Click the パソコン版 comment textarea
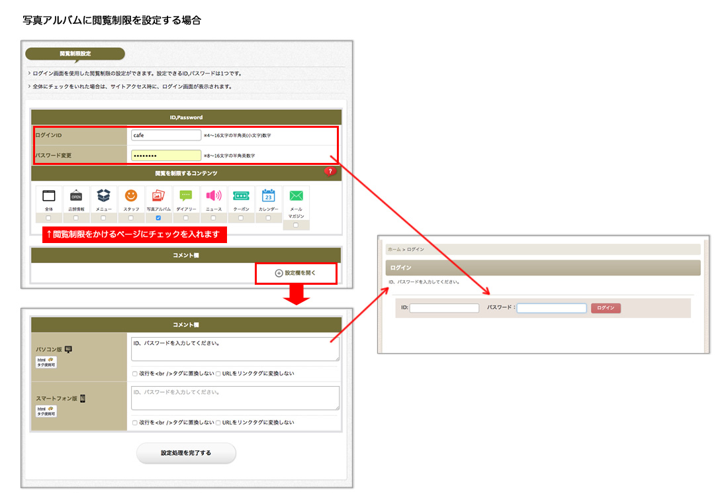Image resolution: width=728 pixels, height=500 pixels. [235, 349]
